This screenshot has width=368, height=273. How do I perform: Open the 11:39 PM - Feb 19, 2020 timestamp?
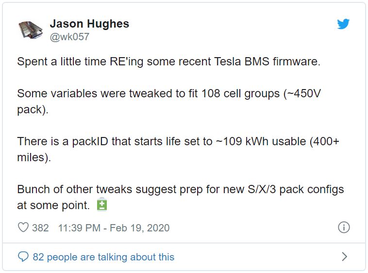(x=114, y=228)
